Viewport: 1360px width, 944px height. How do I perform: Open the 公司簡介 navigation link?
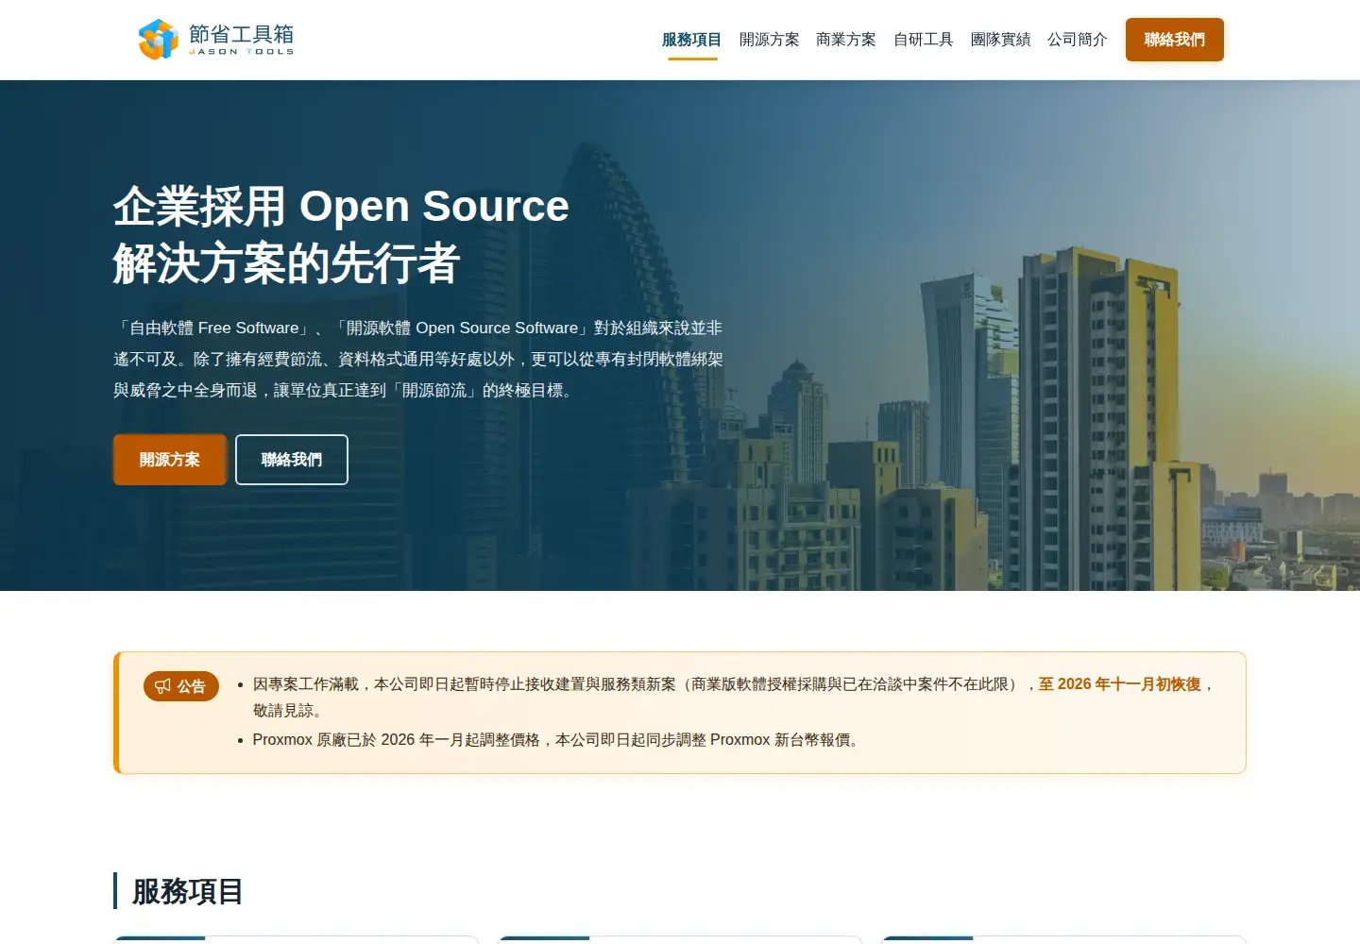point(1078,40)
